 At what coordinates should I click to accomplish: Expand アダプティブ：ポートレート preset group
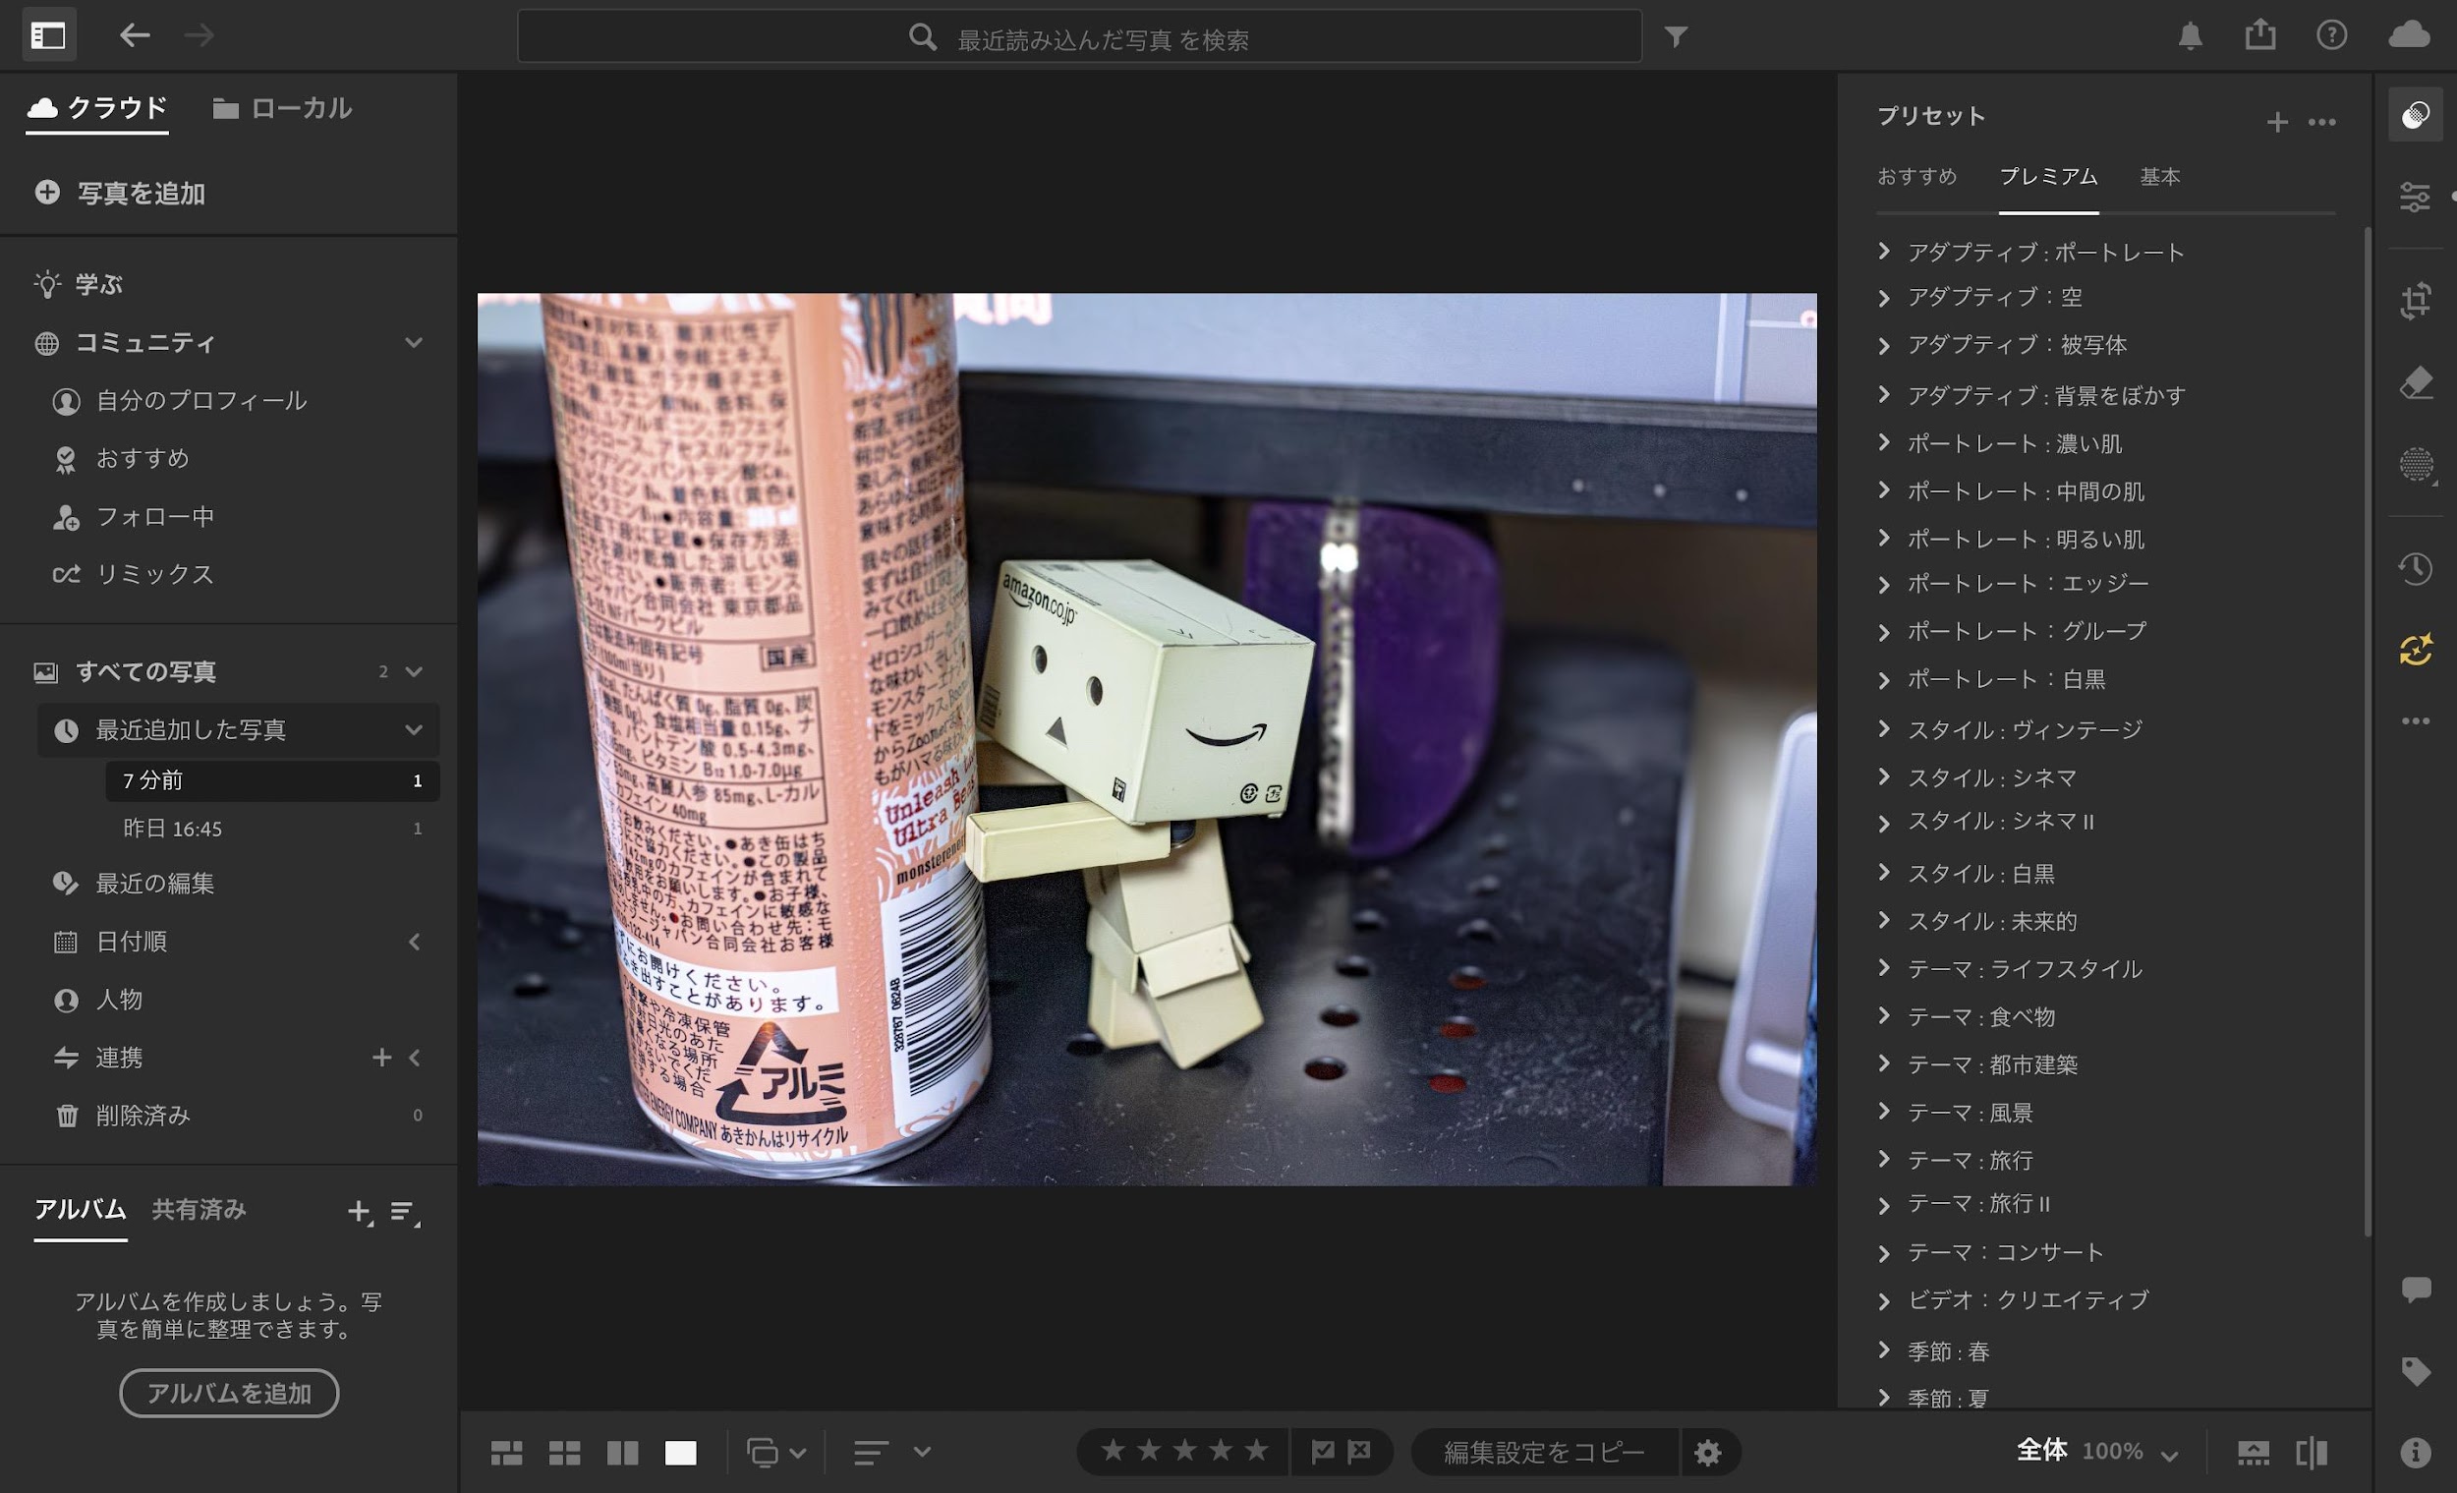1884,252
